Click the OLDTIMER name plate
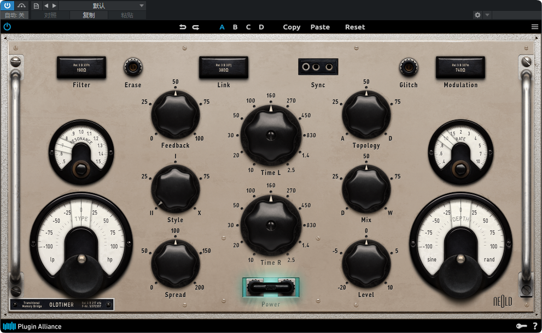Screen dimensions: 542x333 tap(62, 305)
